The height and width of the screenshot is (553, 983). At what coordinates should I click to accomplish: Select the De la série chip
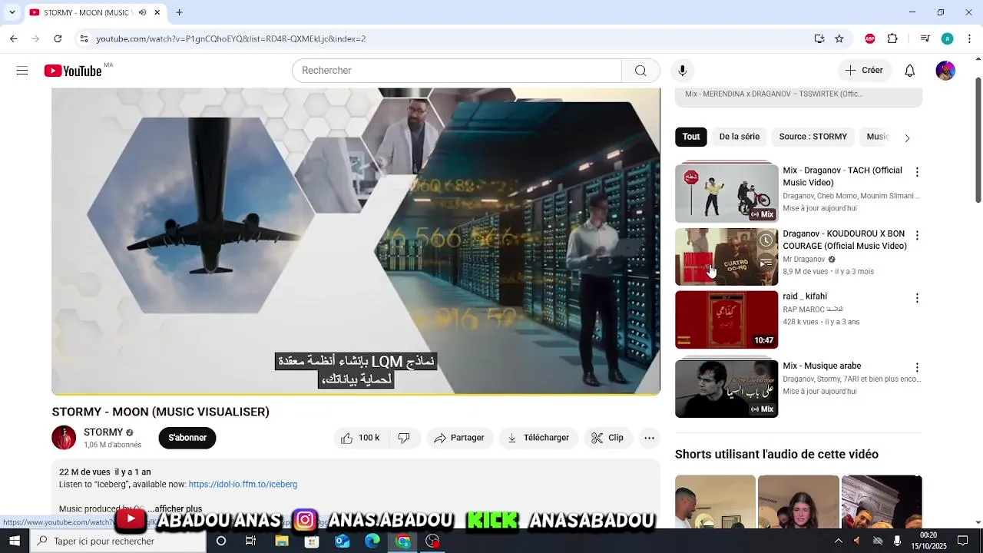(740, 137)
